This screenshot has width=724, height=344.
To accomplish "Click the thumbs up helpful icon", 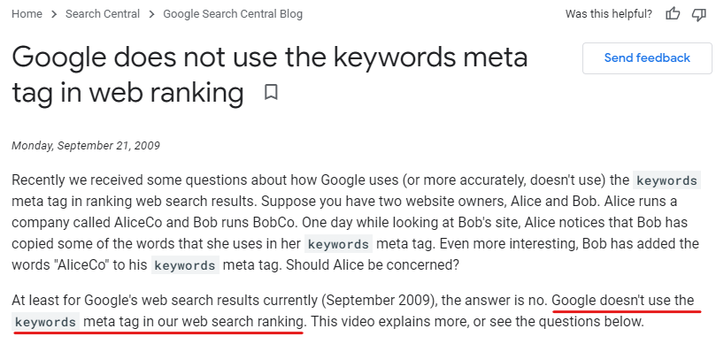I will 673,14.
